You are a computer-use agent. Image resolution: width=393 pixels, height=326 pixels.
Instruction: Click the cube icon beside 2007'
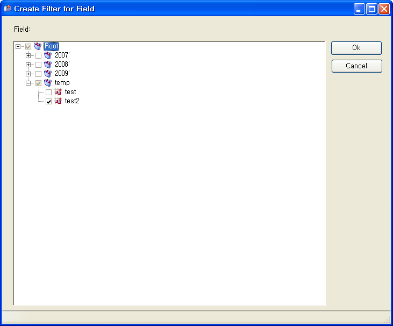[48, 55]
